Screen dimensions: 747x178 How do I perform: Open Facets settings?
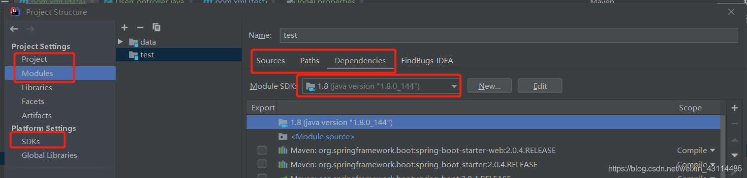(33, 102)
